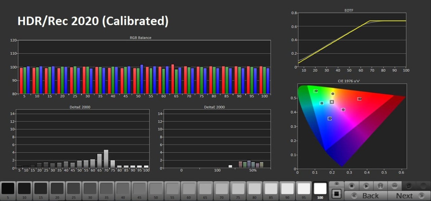Click the black square pattern window icon

pos(336,194)
